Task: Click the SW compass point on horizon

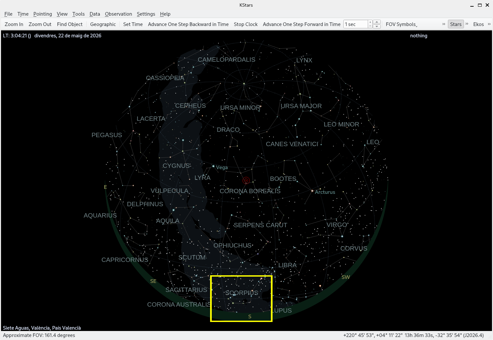Action: point(346,277)
